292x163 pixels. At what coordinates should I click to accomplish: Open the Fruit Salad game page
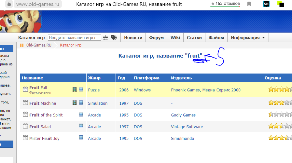click(40, 127)
